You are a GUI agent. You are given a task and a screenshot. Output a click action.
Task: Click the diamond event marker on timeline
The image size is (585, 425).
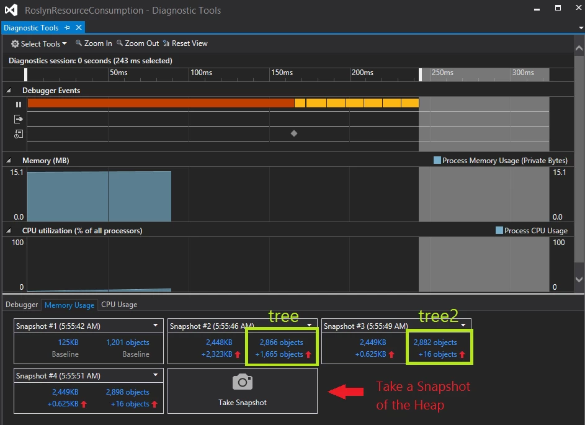tap(294, 133)
